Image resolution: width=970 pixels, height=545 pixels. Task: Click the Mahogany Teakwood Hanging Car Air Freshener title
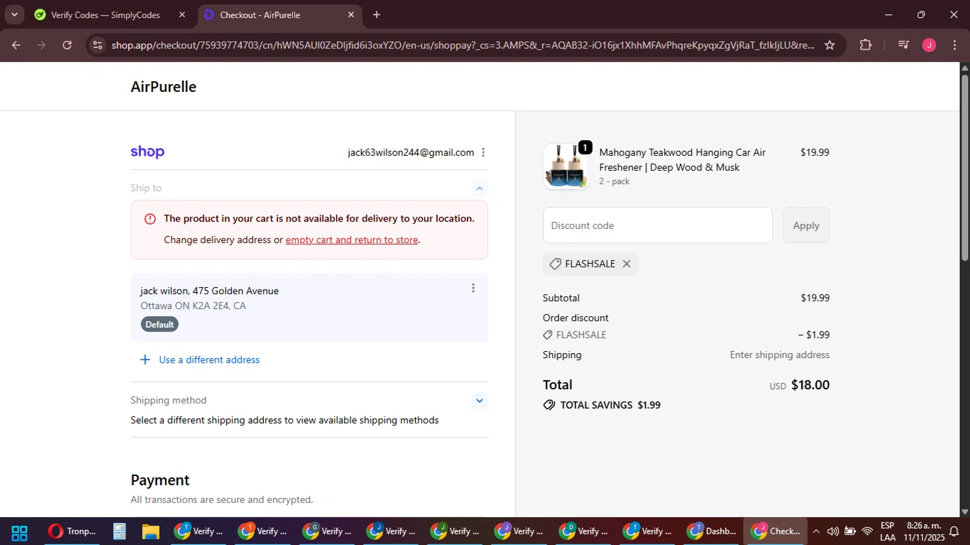(x=682, y=160)
